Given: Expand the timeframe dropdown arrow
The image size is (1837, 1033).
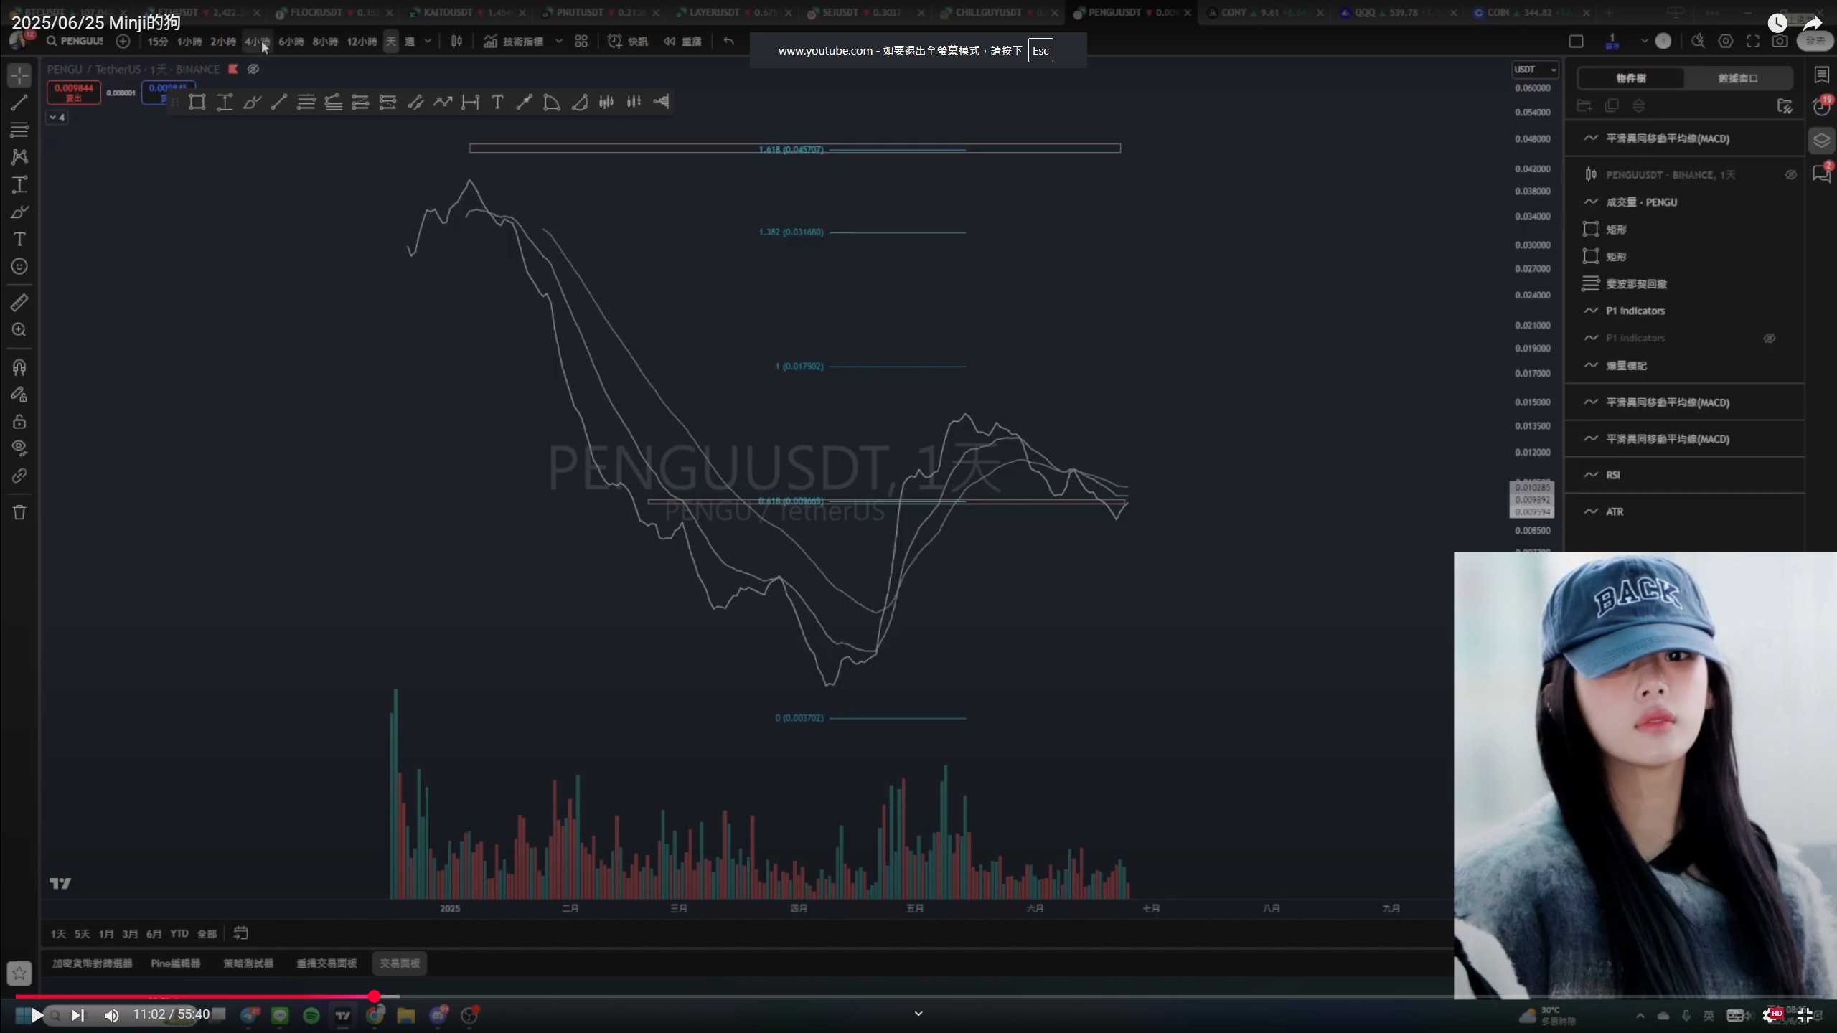Looking at the screenshot, I should coord(428,42).
